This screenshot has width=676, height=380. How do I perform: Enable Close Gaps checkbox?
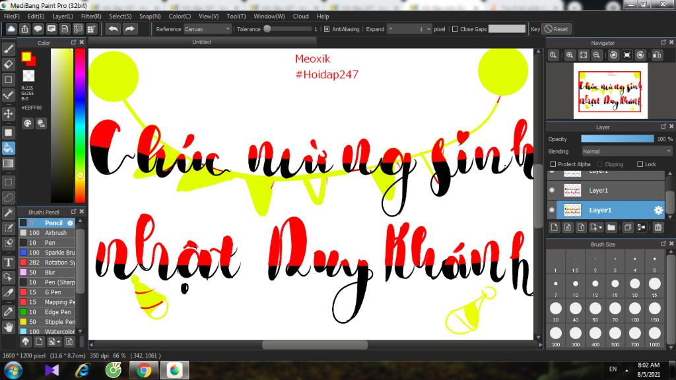pyautogui.click(x=455, y=29)
